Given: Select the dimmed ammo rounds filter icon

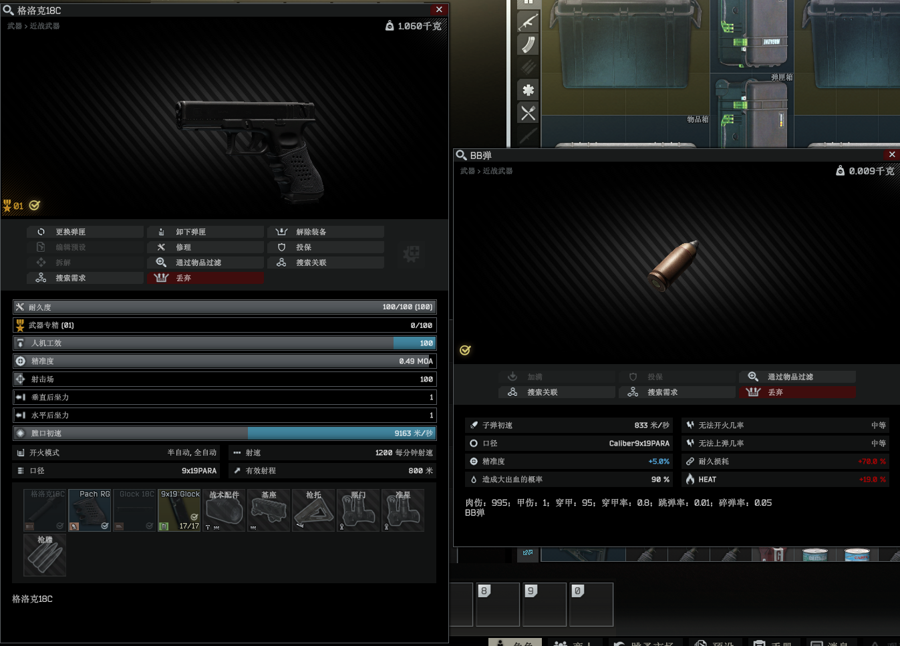Looking at the screenshot, I should click(529, 67).
